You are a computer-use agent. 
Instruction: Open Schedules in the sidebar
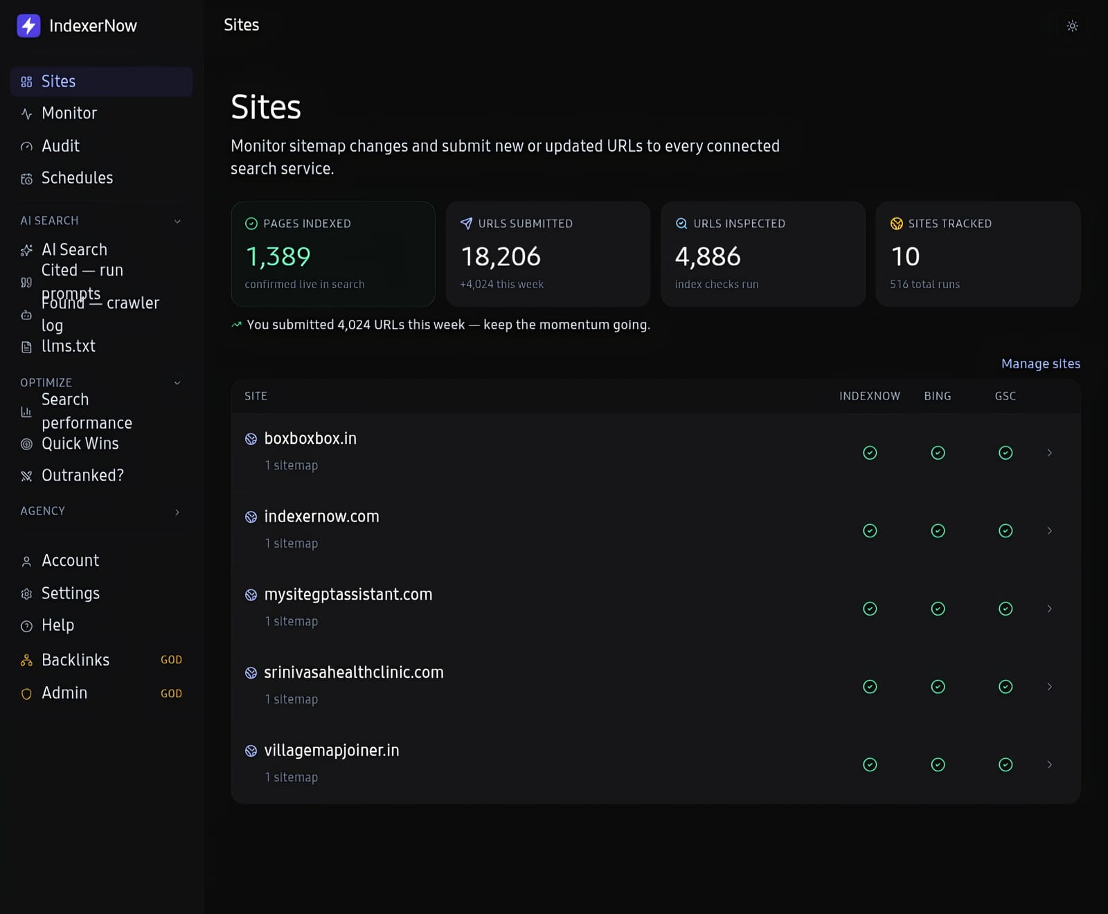(102, 178)
